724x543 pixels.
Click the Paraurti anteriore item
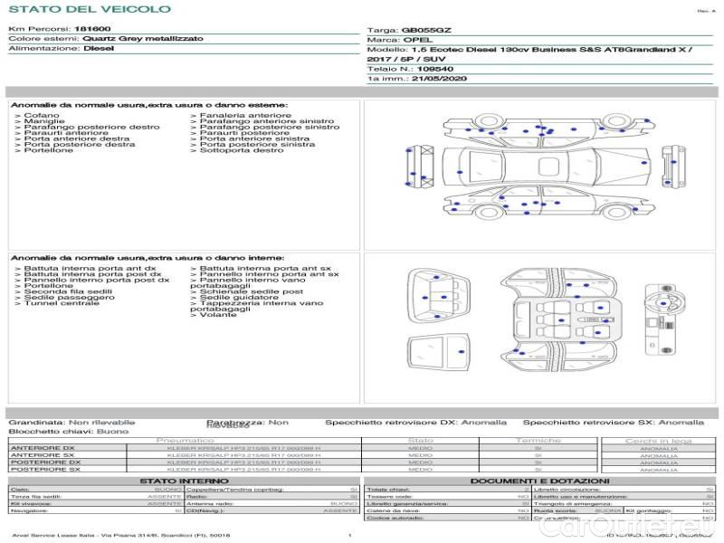coord(62,132)
